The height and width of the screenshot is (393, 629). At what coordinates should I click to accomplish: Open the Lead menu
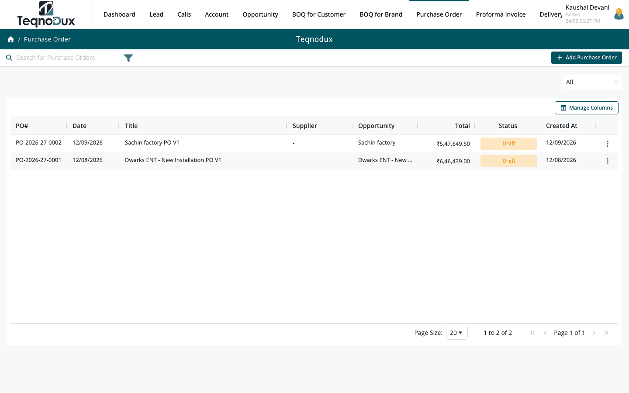click(x=156, y=14)
